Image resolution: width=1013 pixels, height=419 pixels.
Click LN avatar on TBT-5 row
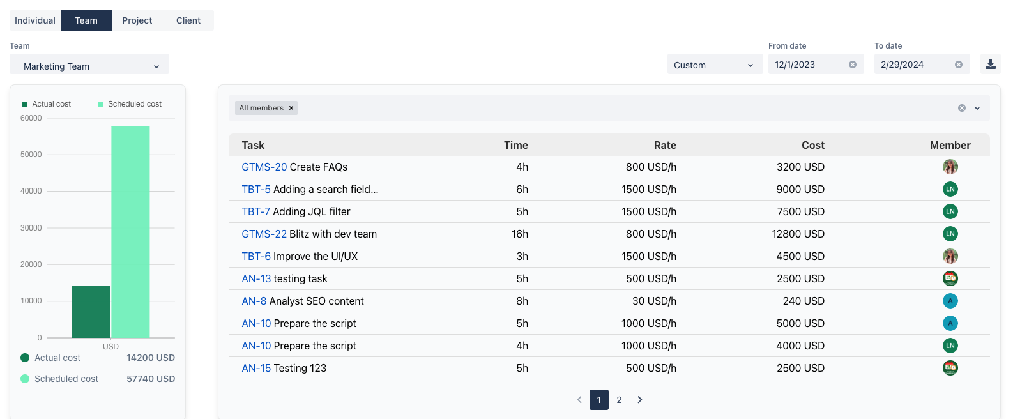(950, 189)
